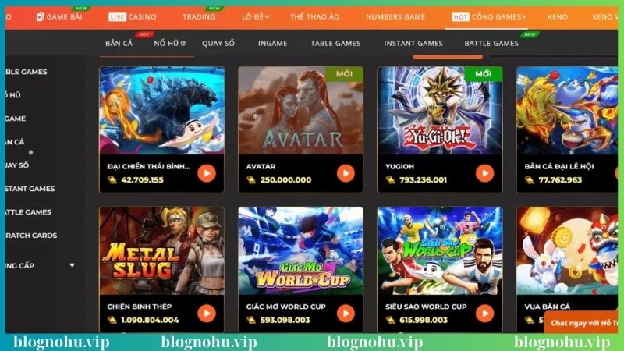Viewport: 624px width, 351px height.
Task: Click Siêu Sao World Cup play button
Action: [x=484, y=314]
